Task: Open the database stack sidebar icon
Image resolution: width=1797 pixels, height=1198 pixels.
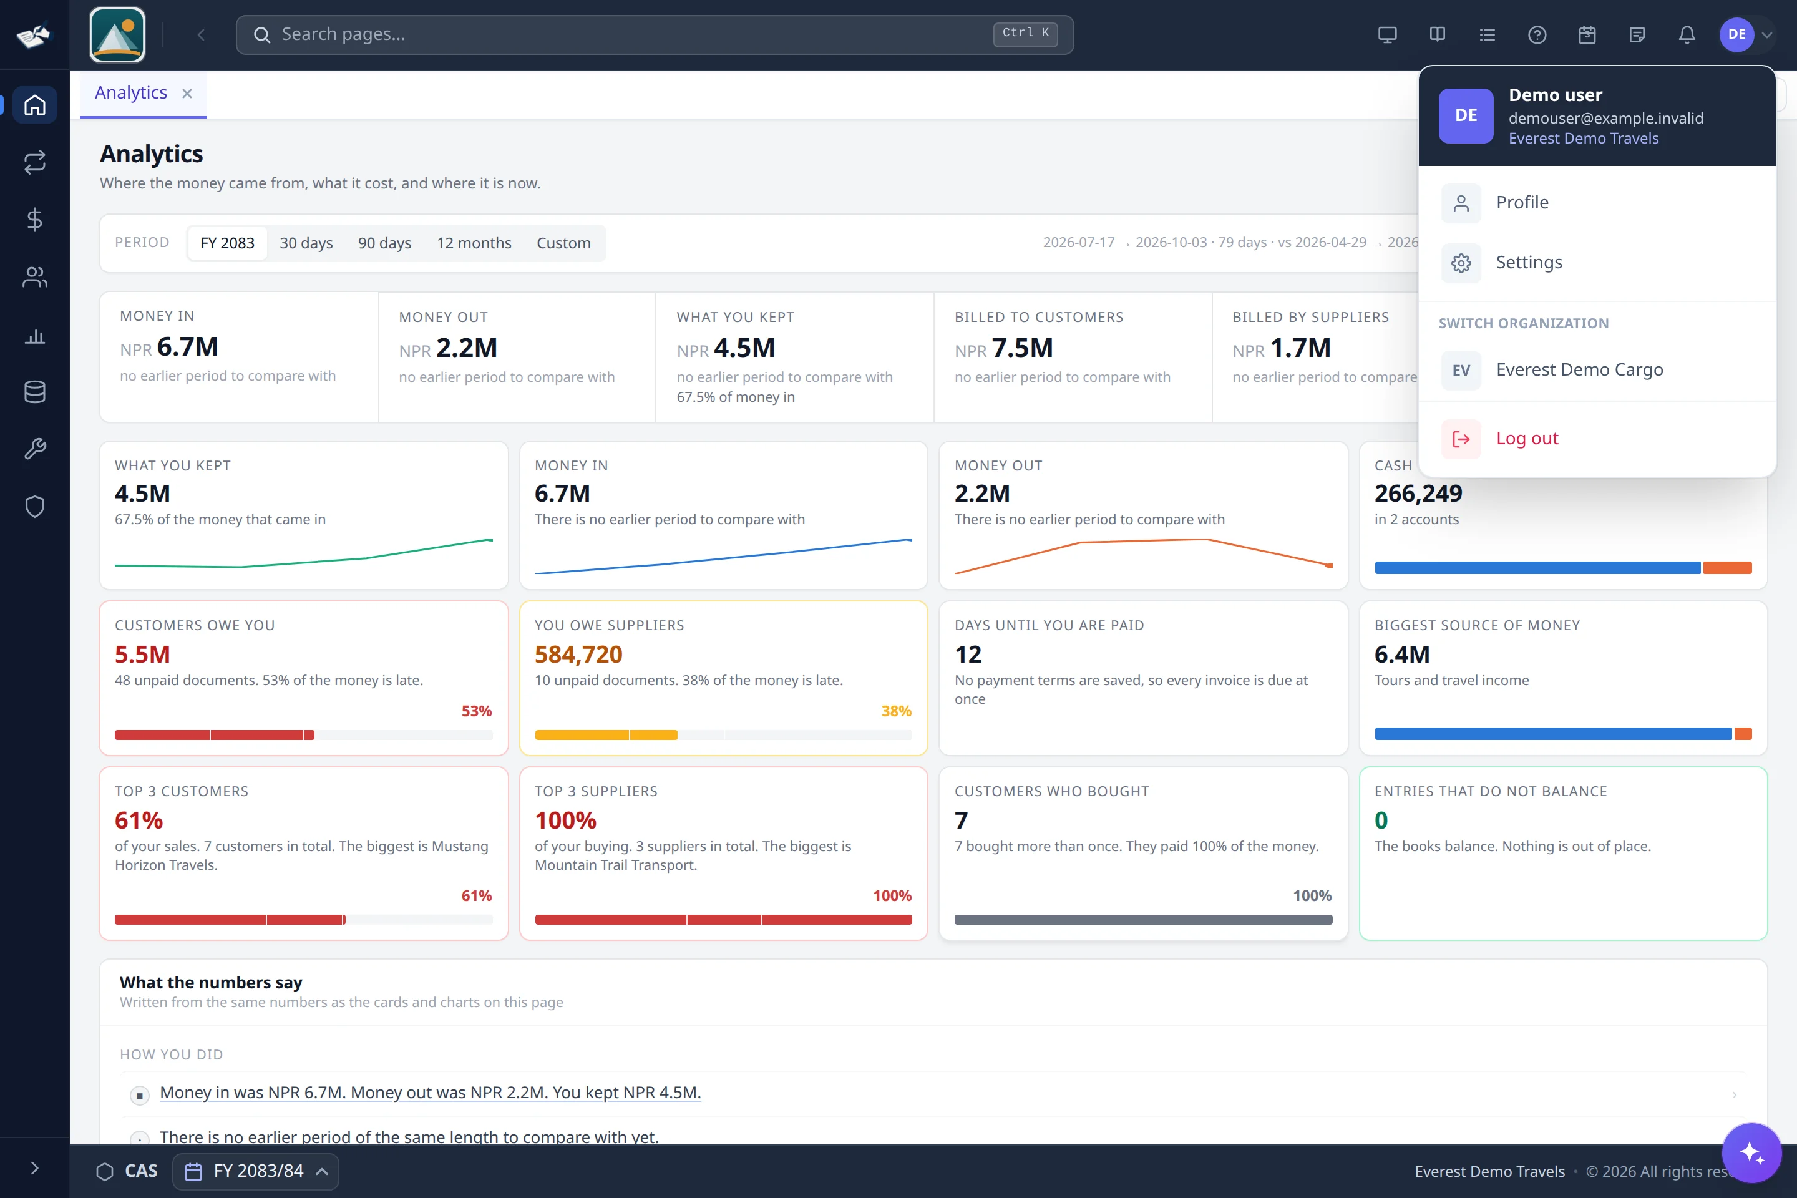Action: point(34,392)
